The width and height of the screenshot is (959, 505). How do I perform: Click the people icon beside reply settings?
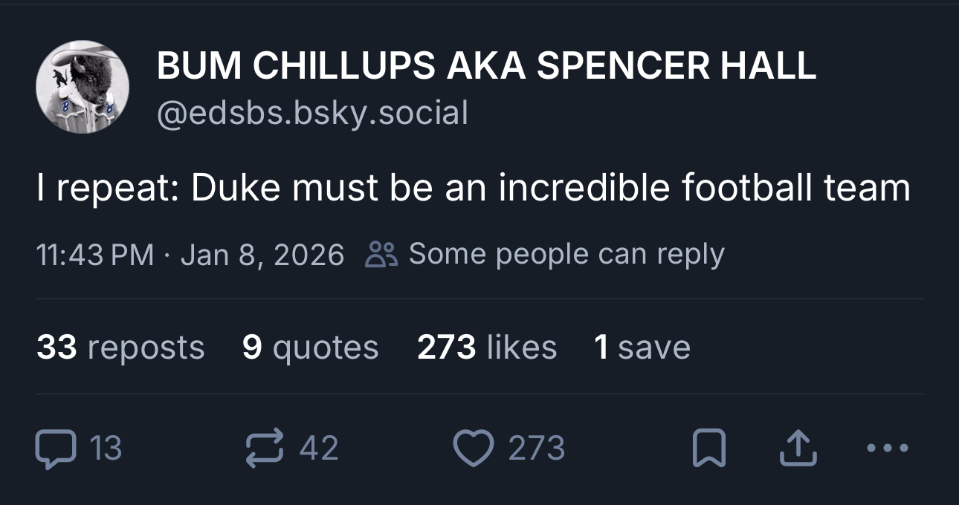pos(381,255)
